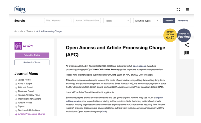Image resolution: width=201 pixels, height=123 pixels.
Task: Open Editorial Board menu item
Action: click(25, 87)
